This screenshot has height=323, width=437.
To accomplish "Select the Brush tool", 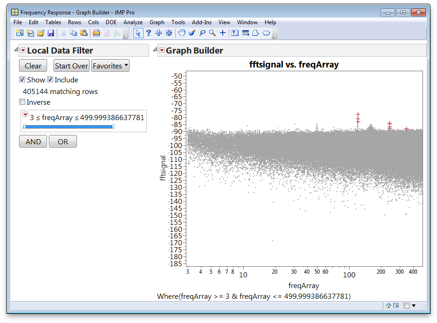I will (191, 33).
